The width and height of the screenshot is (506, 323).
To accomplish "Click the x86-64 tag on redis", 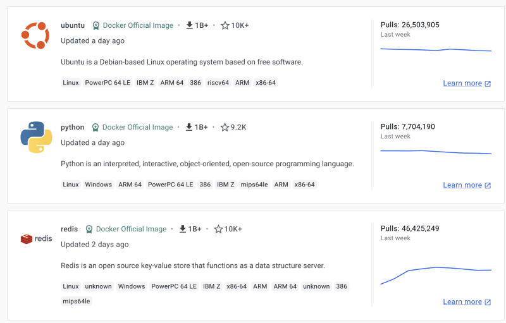I will [x=237, y=286].
